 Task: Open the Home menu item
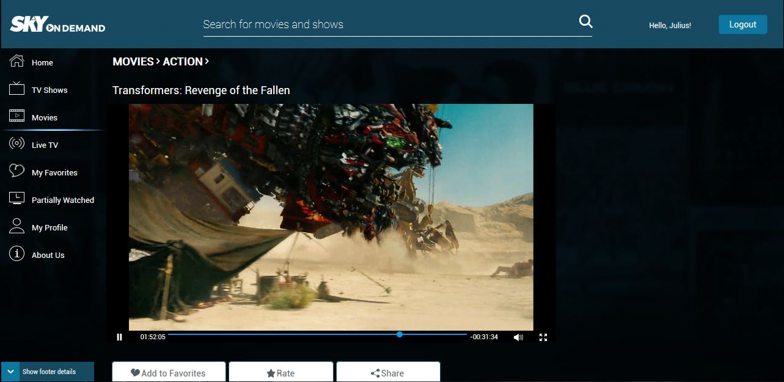pos(42,62)
